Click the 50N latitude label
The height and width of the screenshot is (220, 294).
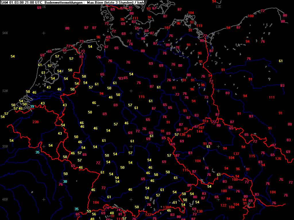click(x=5, y=147)
